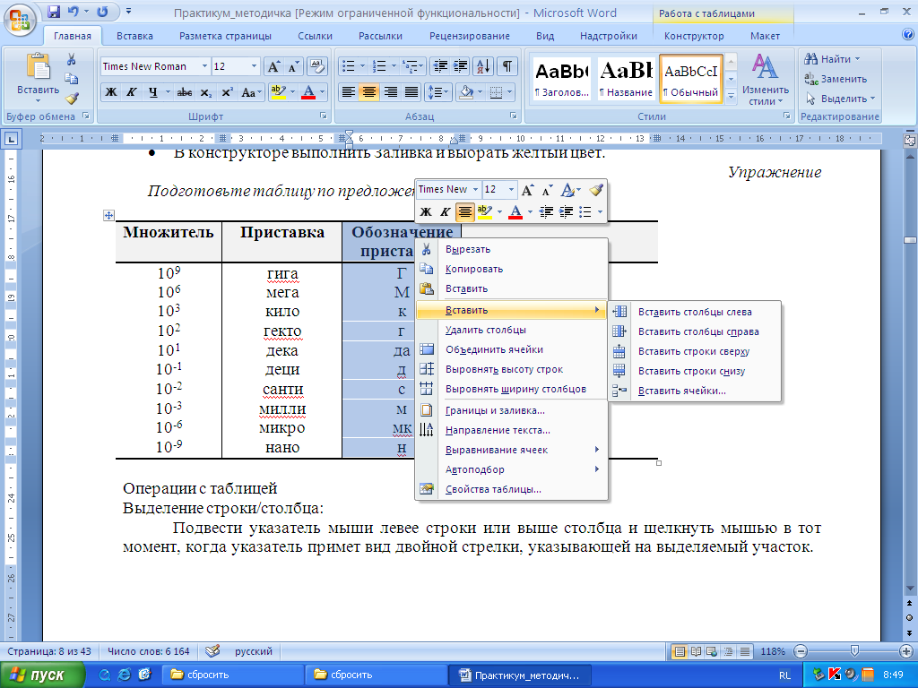Click Insert columns left icon
Viewport: 918px width, 688px height.
[x=619, y=312]
